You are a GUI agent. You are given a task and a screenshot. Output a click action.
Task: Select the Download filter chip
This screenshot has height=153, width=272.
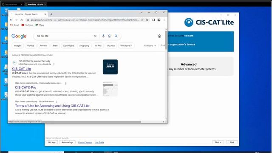68,45
